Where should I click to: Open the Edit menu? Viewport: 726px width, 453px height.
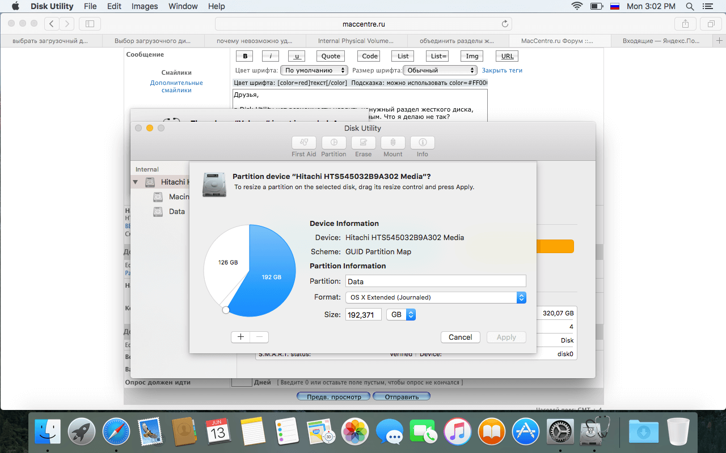coord(114,6)
